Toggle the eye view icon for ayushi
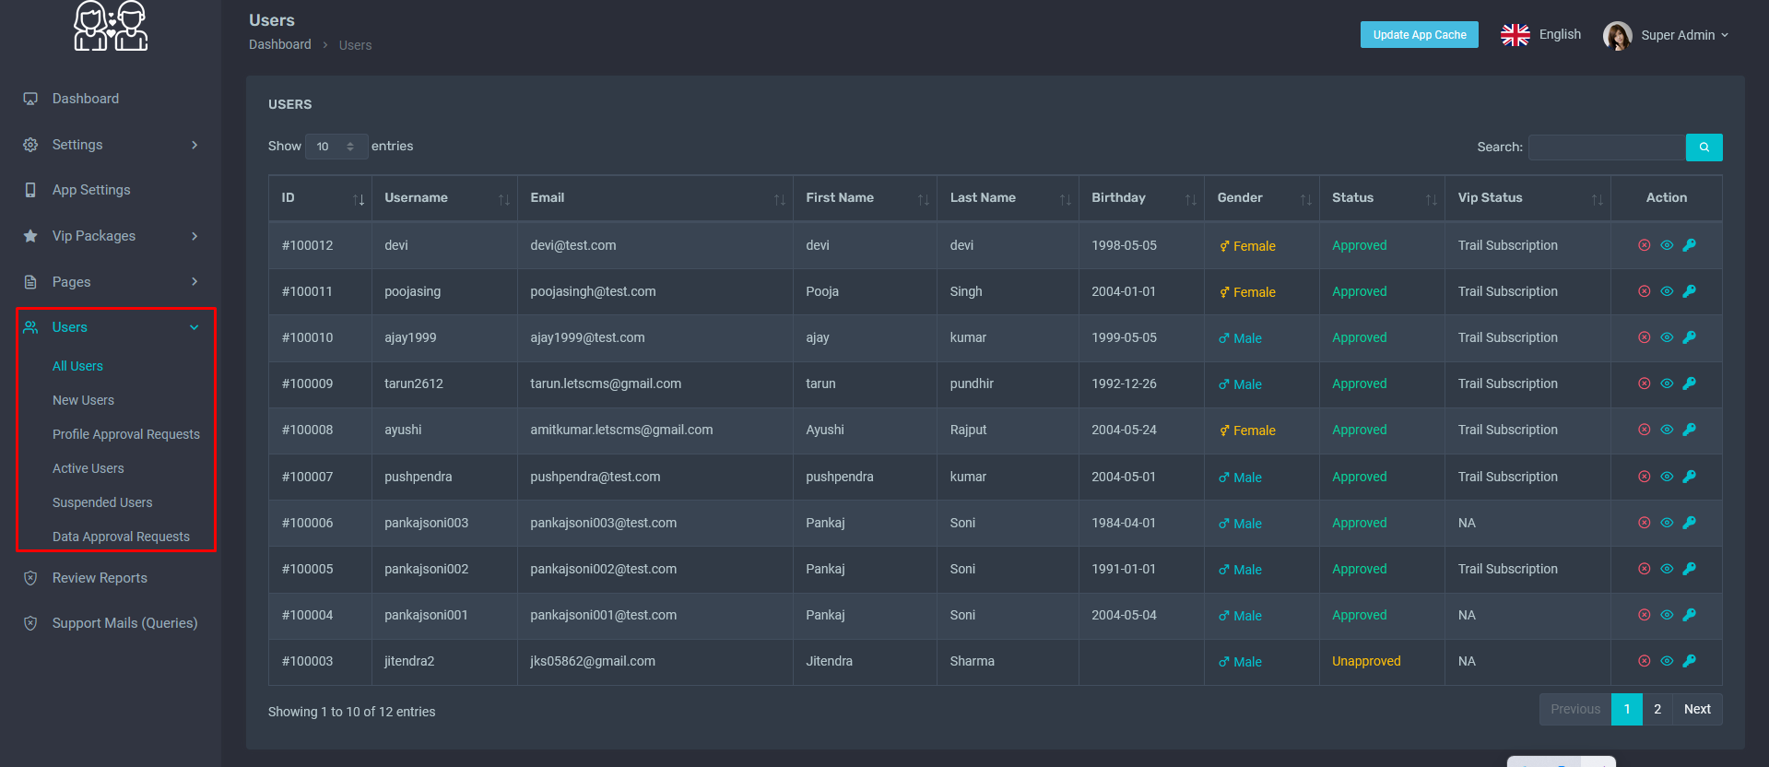 coord(1667,430)
